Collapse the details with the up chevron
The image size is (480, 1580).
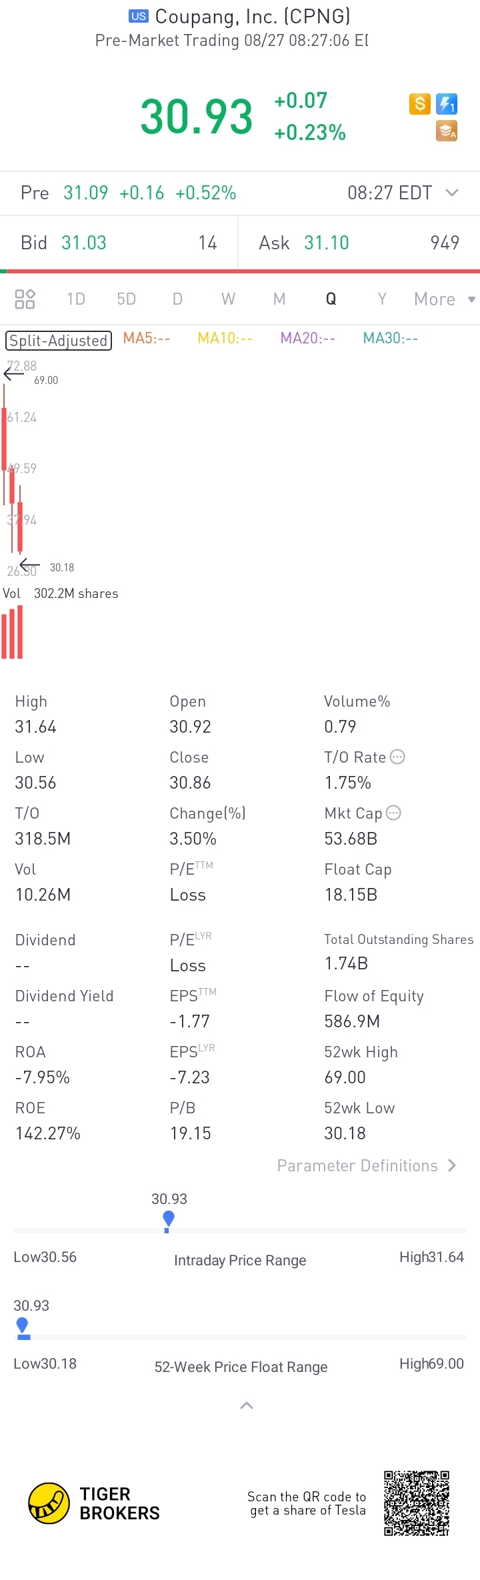[x=247, y=1405]
